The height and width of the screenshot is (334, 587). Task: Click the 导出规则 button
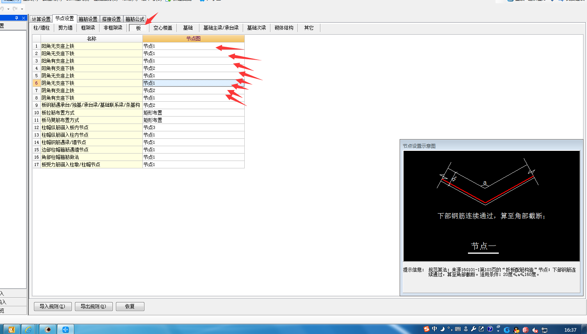94,306
